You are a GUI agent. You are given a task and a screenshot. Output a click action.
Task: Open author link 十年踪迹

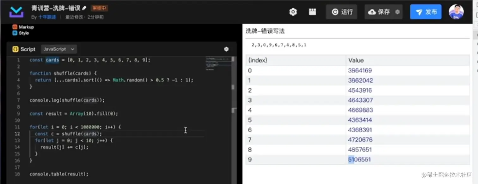click(47, 17)
